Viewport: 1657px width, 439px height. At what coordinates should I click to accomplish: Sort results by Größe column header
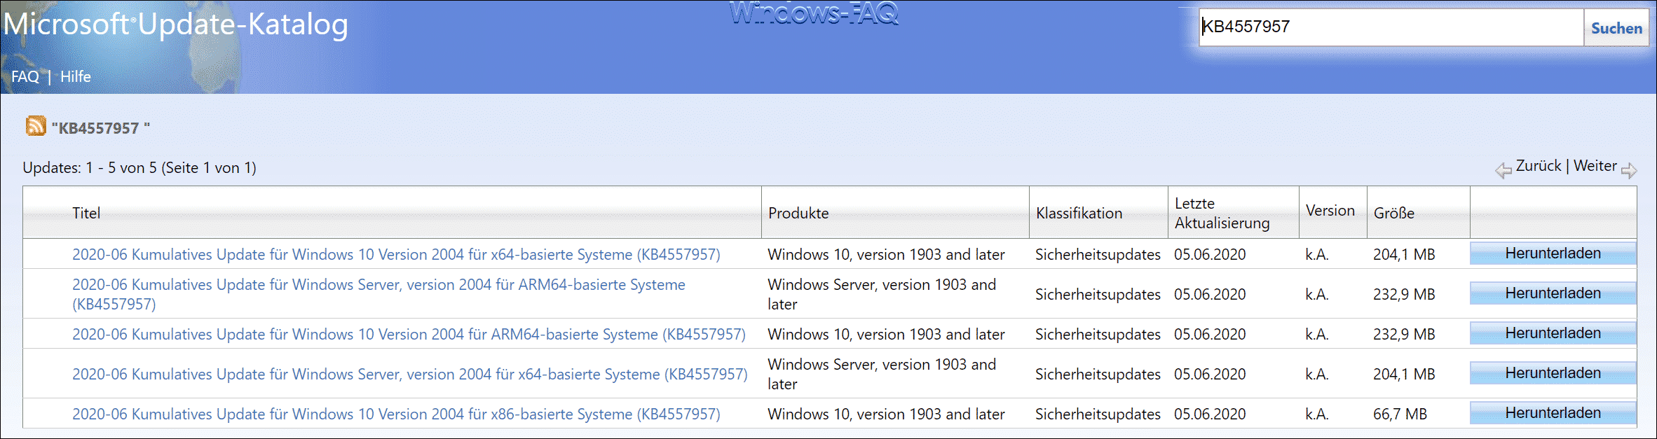[x=1393, y=213]
